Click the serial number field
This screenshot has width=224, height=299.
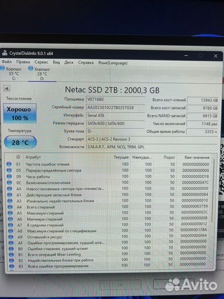[116, 108]
